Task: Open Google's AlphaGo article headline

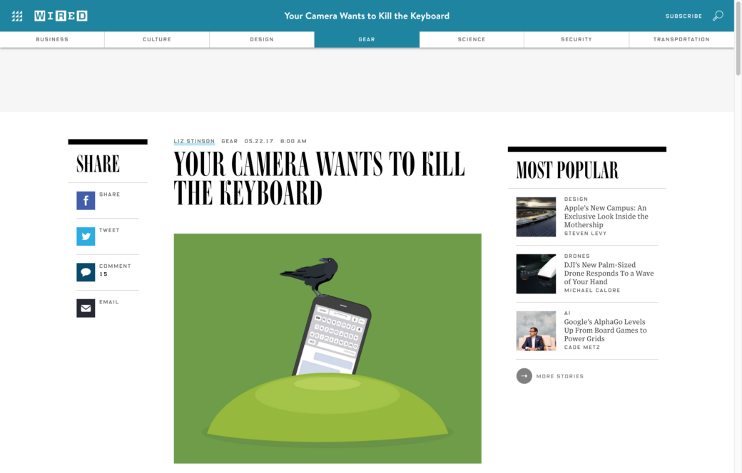Action: [x=605, y=330]
